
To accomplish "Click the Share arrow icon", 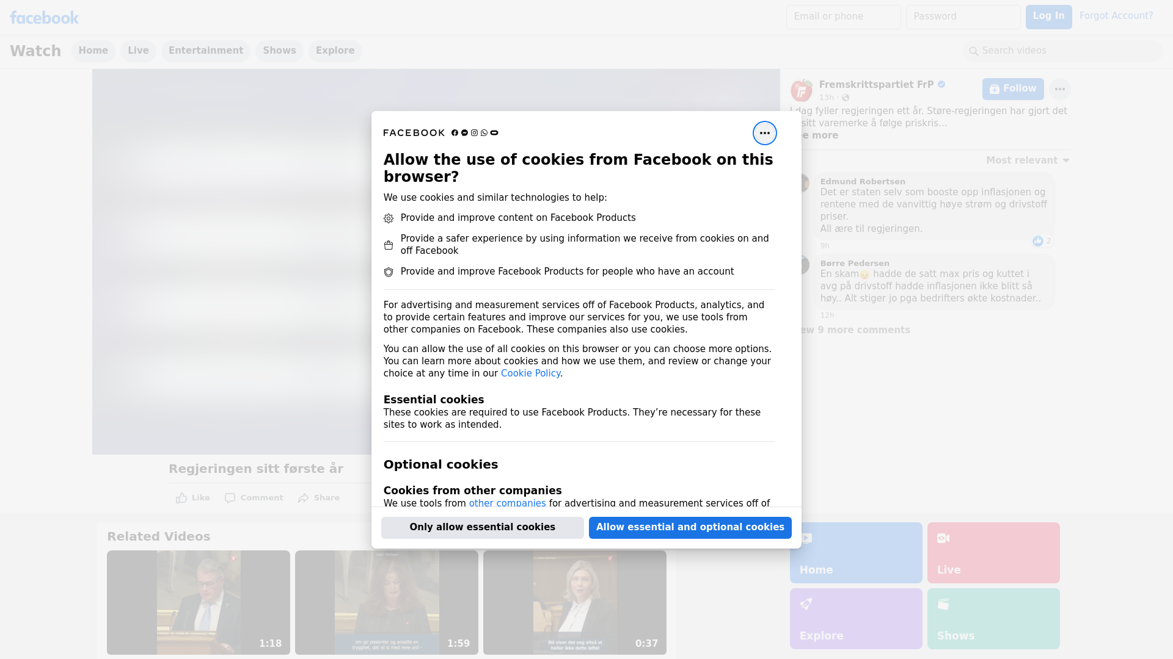I will tap(304, 498).
